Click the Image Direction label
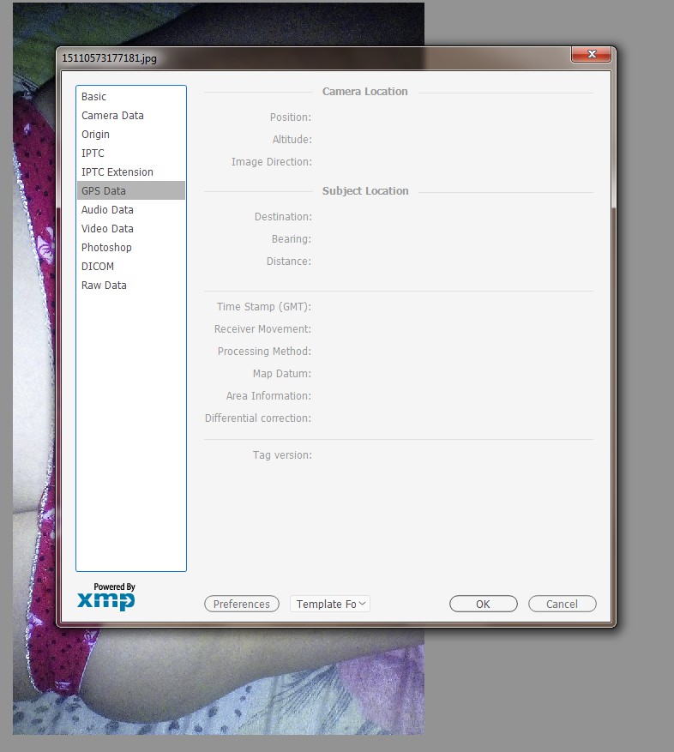This screenshot has width=674, height=752. click(272, 161)
